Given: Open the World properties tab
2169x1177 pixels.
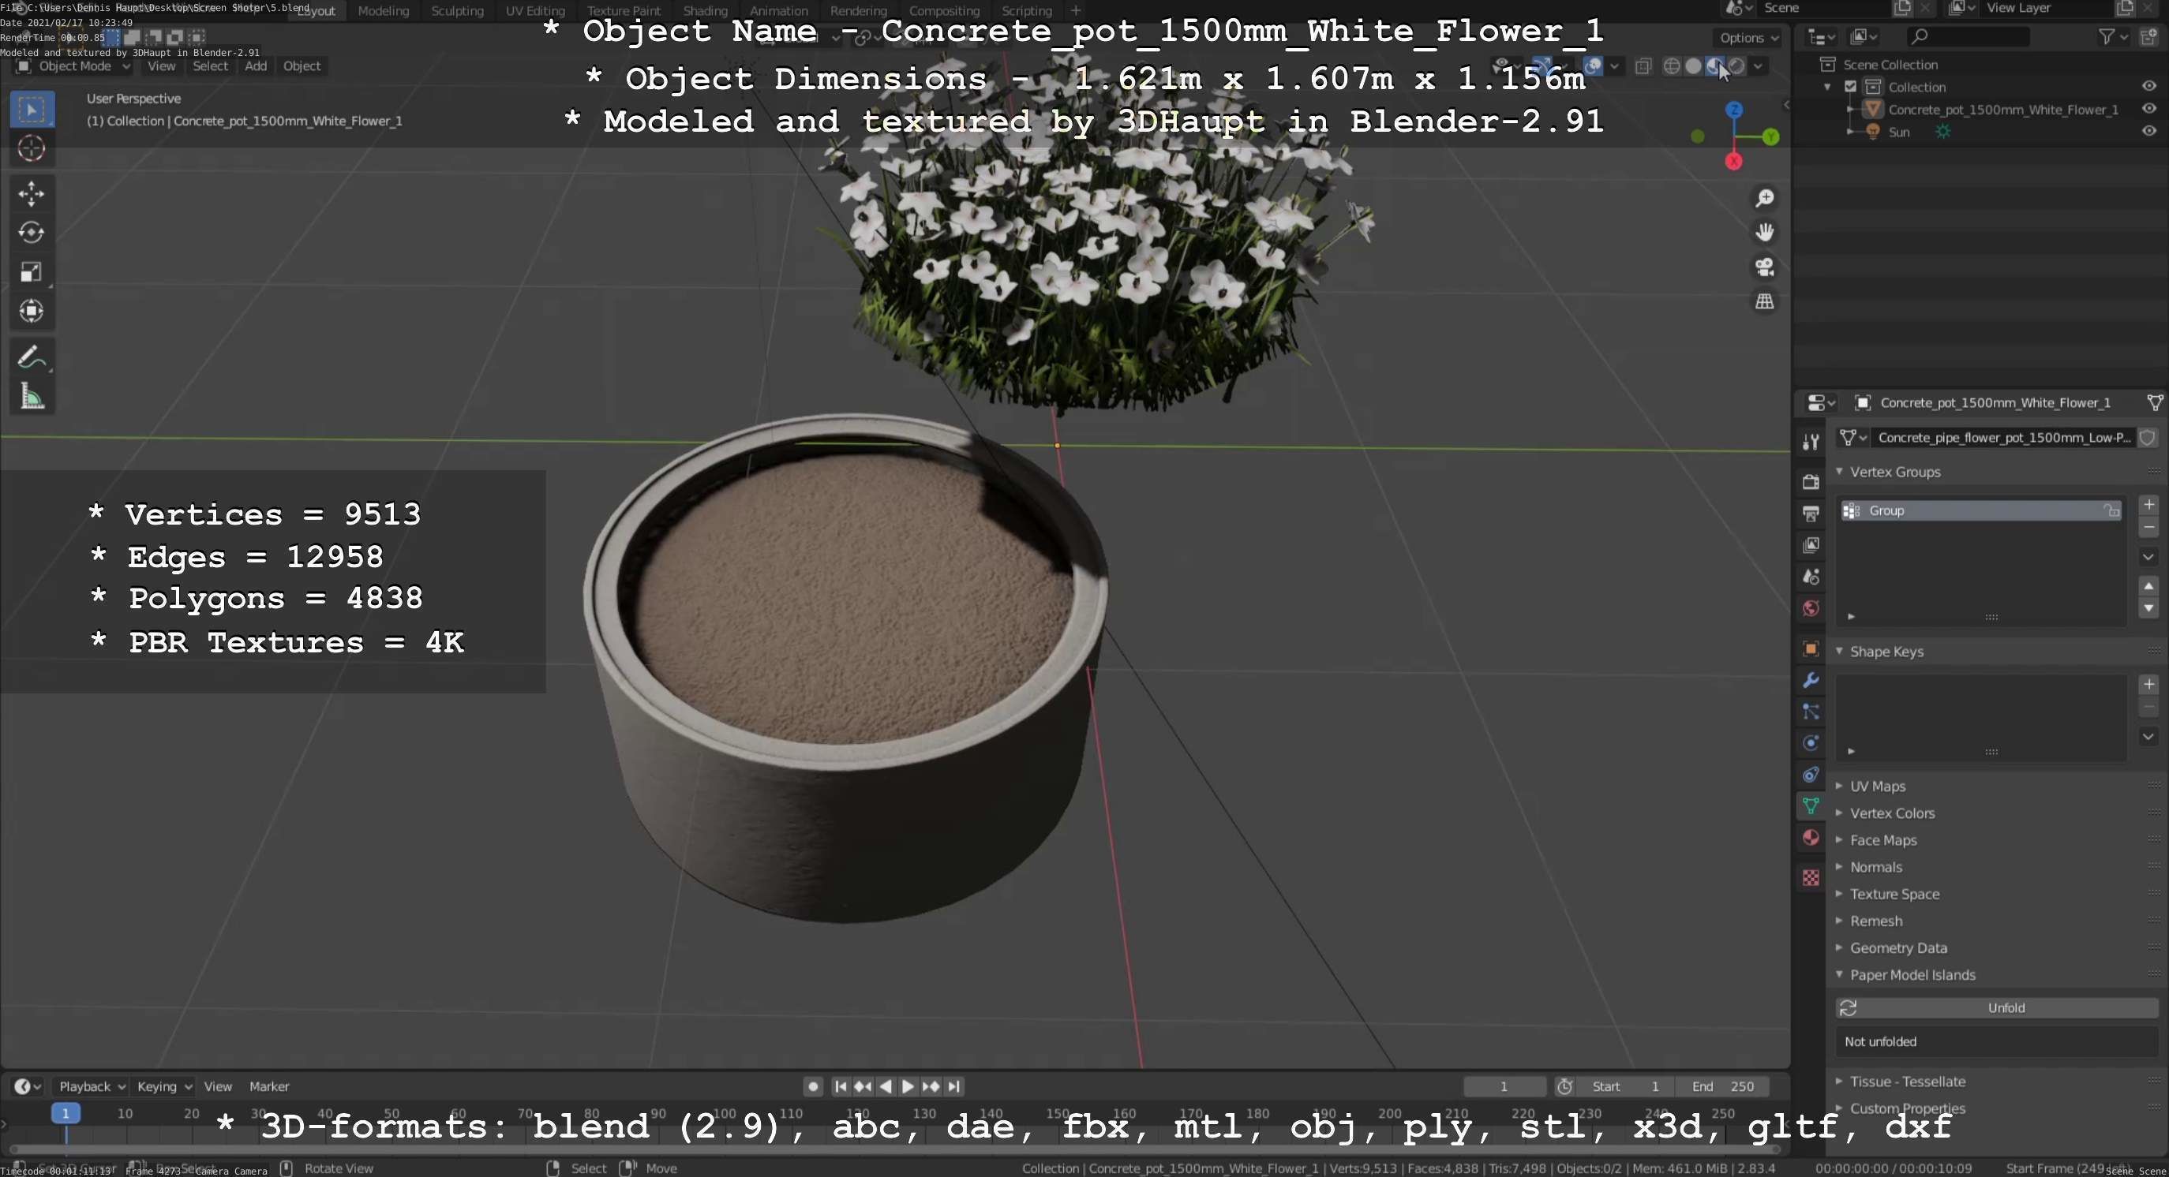Looking at the screenshot, I should click(1811, 608).
